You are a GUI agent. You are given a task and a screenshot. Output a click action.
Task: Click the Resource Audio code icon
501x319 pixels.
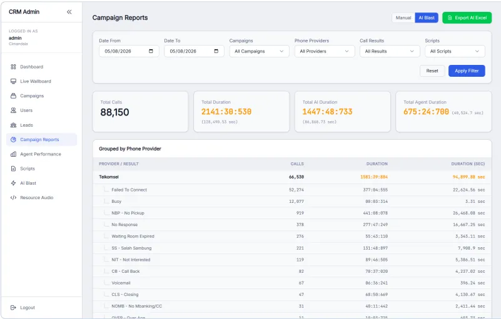13,197
